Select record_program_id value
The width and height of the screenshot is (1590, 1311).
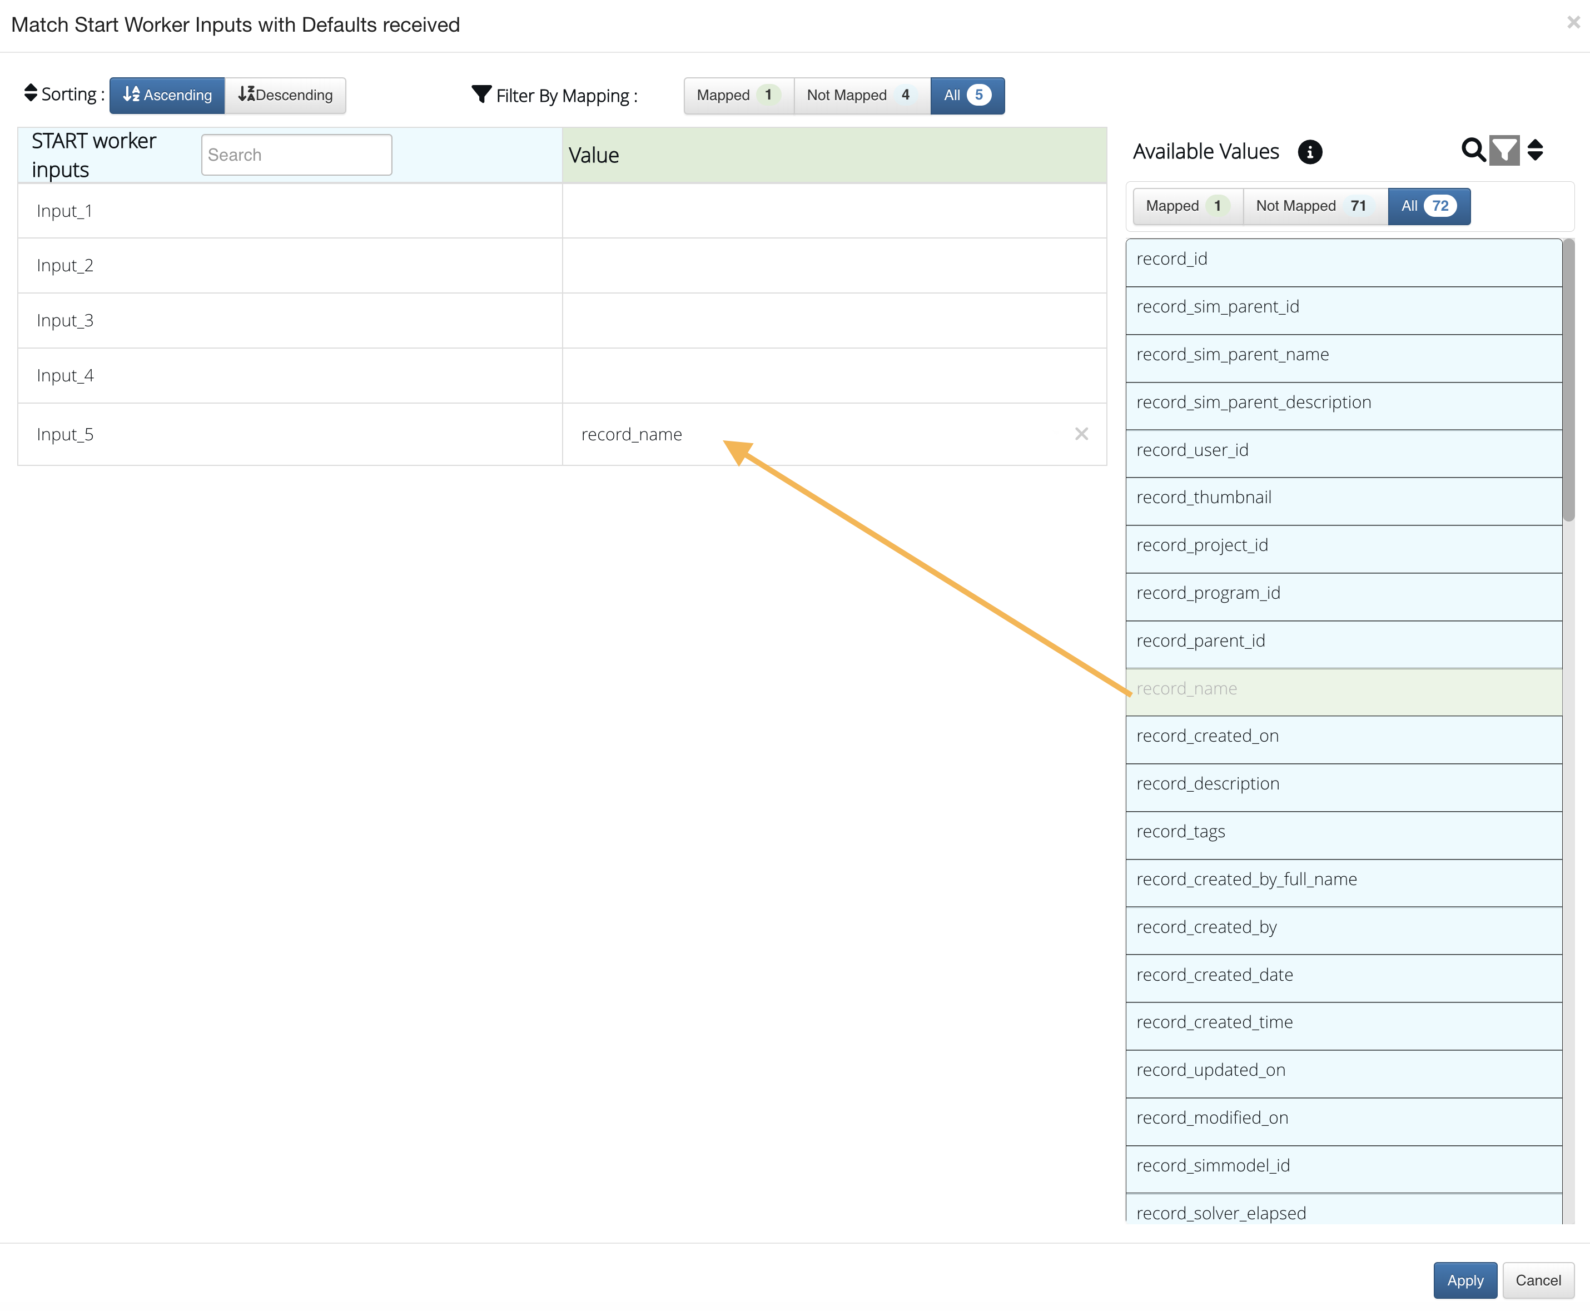(x=1344, y=597)
